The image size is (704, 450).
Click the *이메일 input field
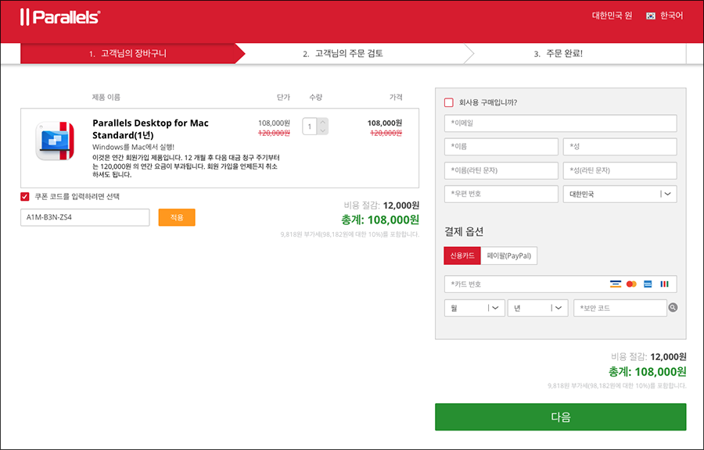coord(560,123)
